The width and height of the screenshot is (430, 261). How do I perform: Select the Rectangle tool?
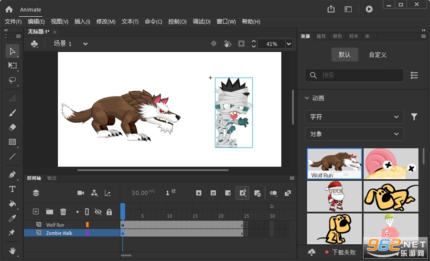point(12,141)
